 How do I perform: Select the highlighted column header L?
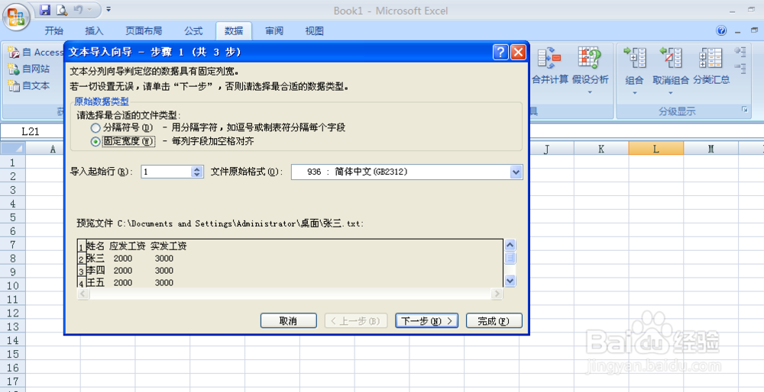[656, 149]
